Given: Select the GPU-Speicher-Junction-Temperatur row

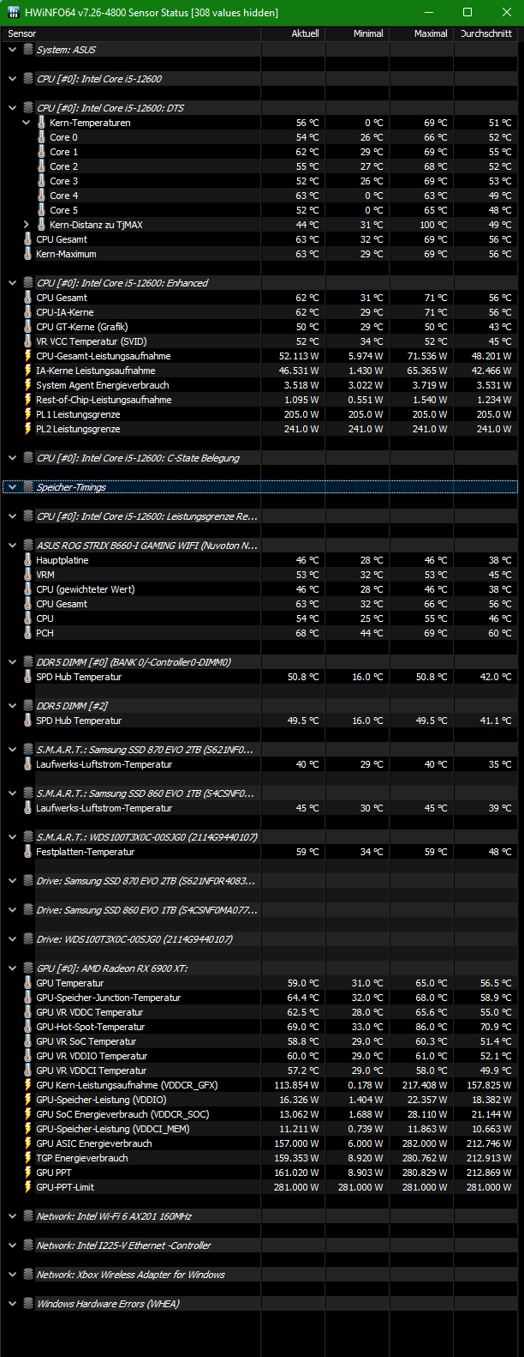Looking at the screenshot, I should [260, 998].
